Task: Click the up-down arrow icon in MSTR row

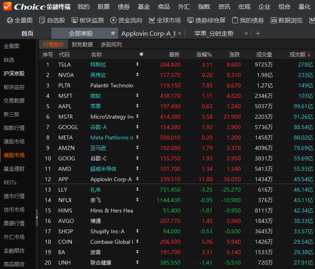Action: tap(137, 116)
